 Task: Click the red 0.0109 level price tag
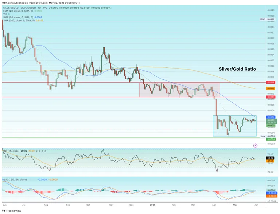270,97
